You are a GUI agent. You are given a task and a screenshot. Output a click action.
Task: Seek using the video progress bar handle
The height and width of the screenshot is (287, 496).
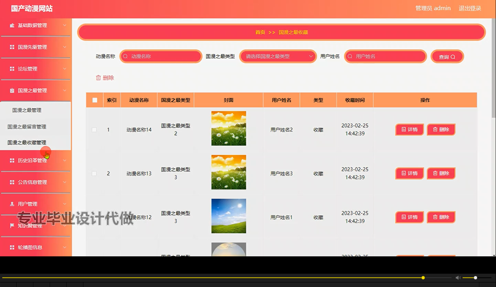423,278
